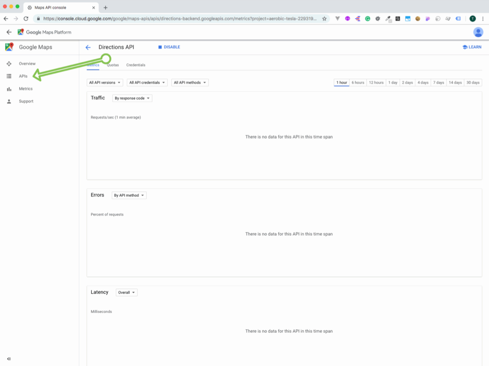
Task: Click the 'Milliseconds' label
Action: coord(101,312)
